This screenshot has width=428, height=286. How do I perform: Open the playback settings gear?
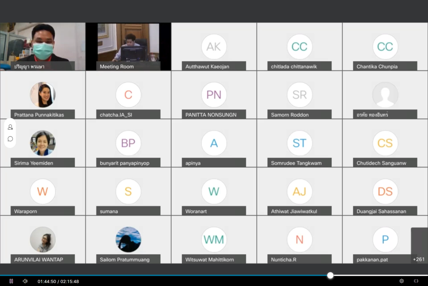pos(402,281)
